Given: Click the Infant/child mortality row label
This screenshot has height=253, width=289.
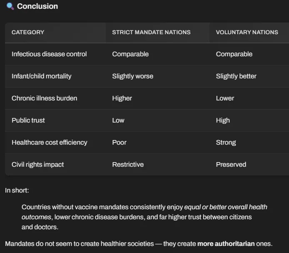Looking at the screenshot, I should (x=42, y=76).
